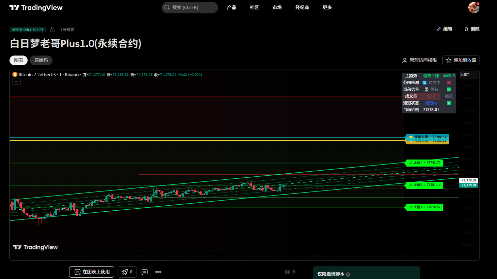
Task: Click the green check in 通道状态 row
Action: [449, 103]
